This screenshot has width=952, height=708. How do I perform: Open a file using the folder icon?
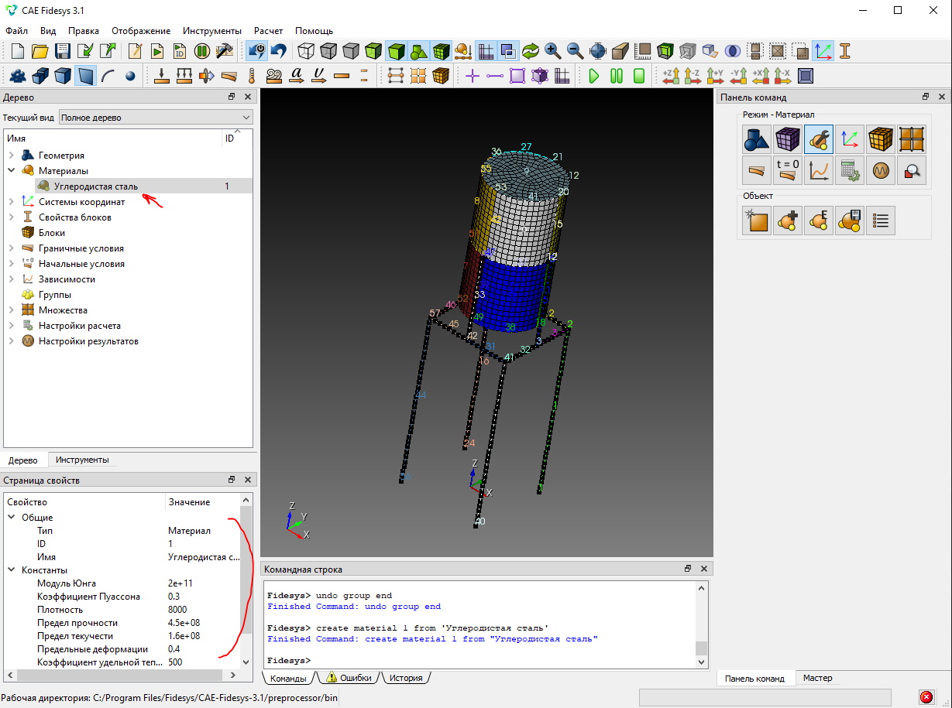click(40, 52)
